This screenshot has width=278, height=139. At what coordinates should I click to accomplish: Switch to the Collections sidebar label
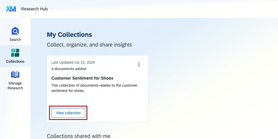(x=15, y=61)
